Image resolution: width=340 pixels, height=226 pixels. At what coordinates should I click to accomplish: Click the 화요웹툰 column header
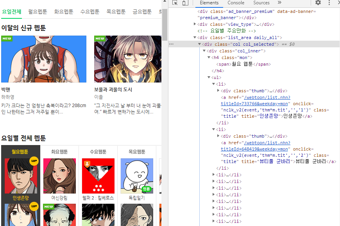pyautogui.click(x=59, y=152)
